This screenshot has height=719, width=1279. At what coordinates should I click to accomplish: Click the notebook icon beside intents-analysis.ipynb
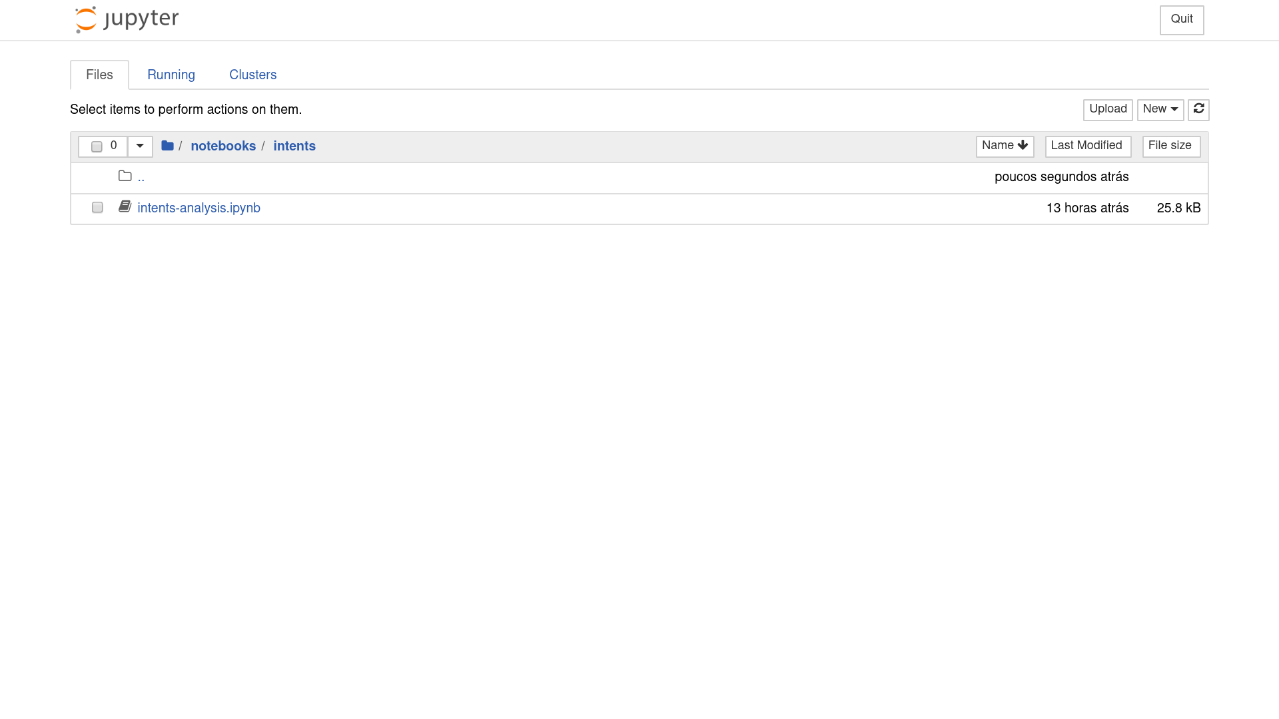point(125,206)
